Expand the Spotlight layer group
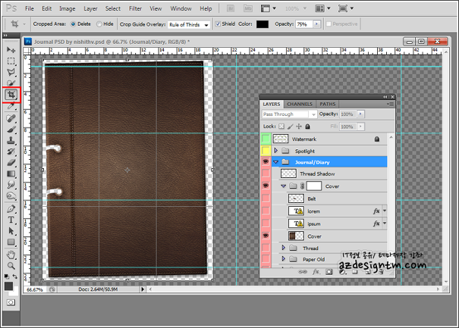Image resolution: width=459 pixels, height=328 pixels. (275, 151)
